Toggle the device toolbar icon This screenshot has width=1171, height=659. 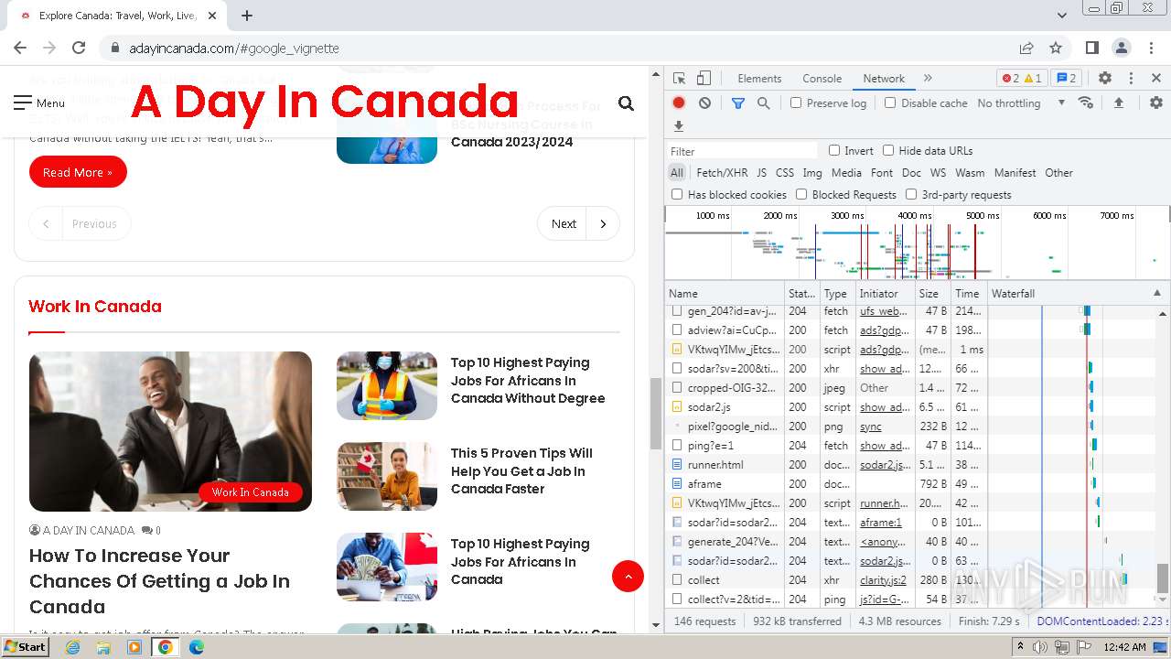click(704, 79)
